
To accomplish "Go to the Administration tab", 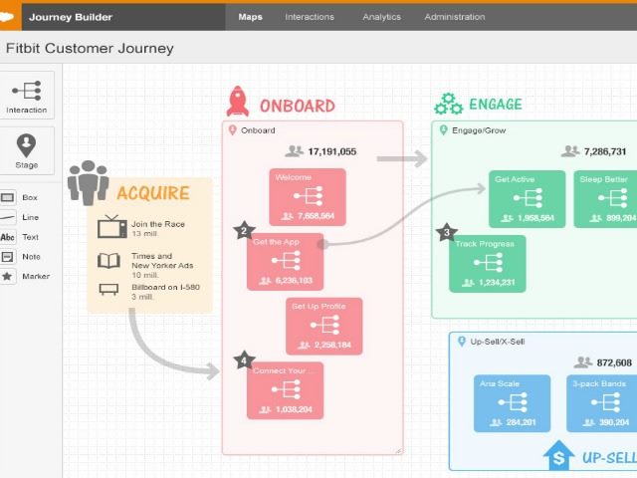I will pyautogui.click(x=455, y=17).
